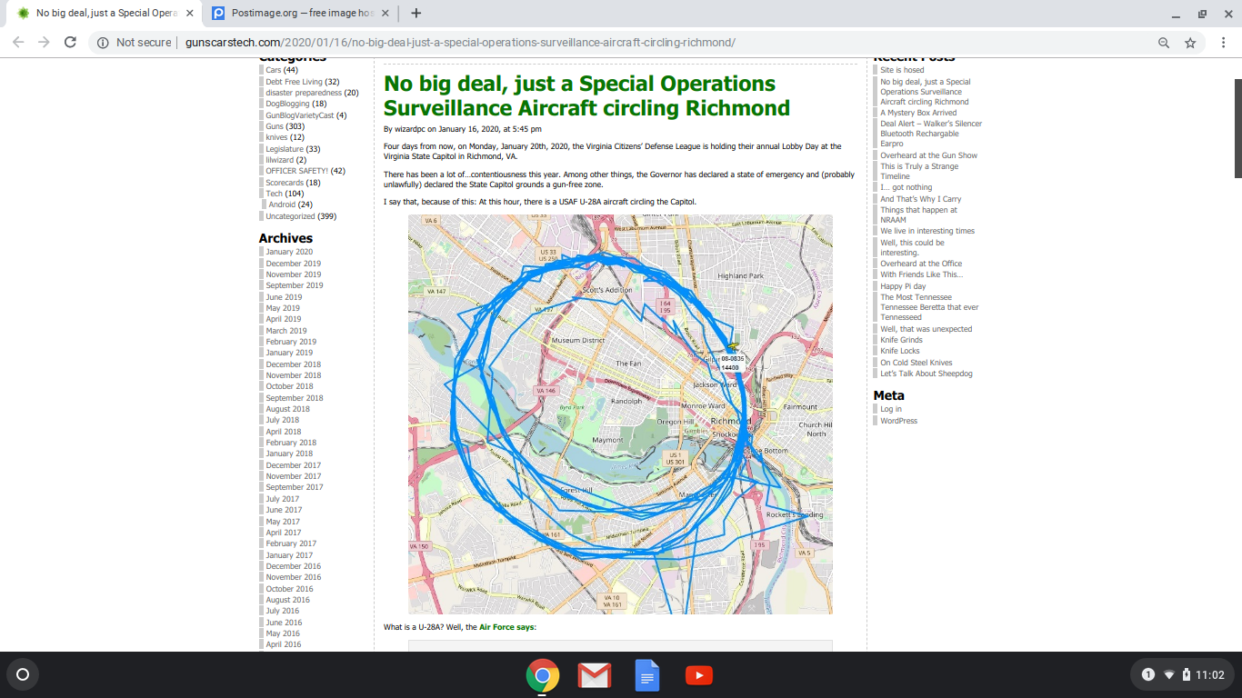Open the Happy Pi day post
The image size is (1242, 698).
pyautogui.click(x=903, y=286)
